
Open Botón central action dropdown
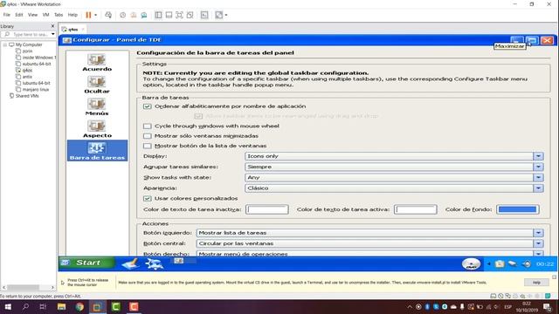tap(369, 243)
